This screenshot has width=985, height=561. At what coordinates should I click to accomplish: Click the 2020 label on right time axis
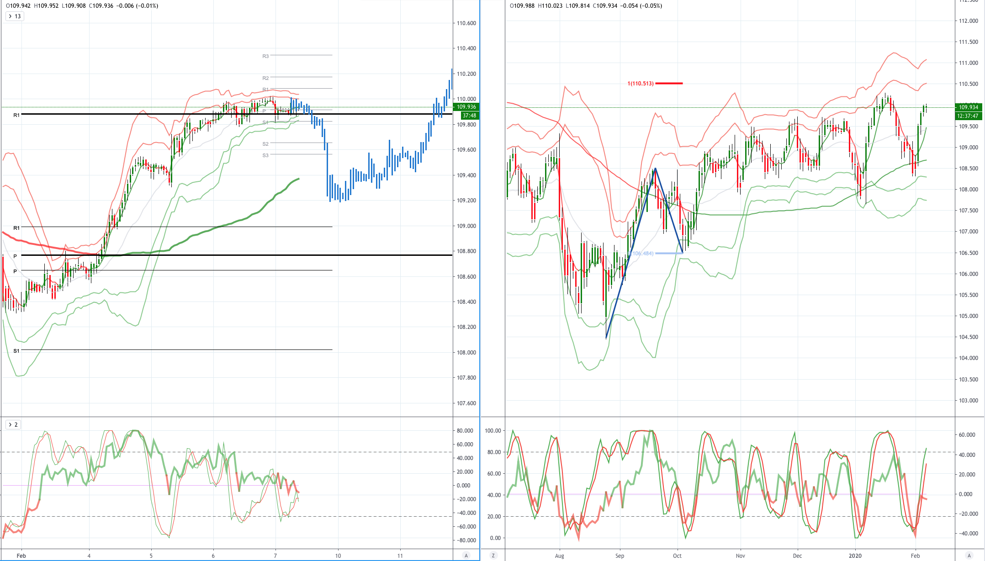tap(855, 556)
